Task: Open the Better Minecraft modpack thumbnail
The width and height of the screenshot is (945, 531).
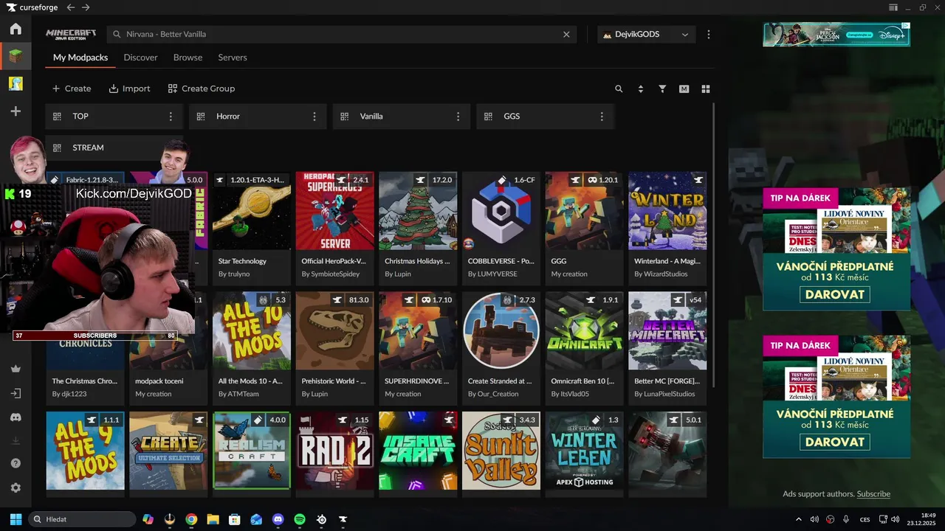Action: pyautogui.click(x=667, y=331)
